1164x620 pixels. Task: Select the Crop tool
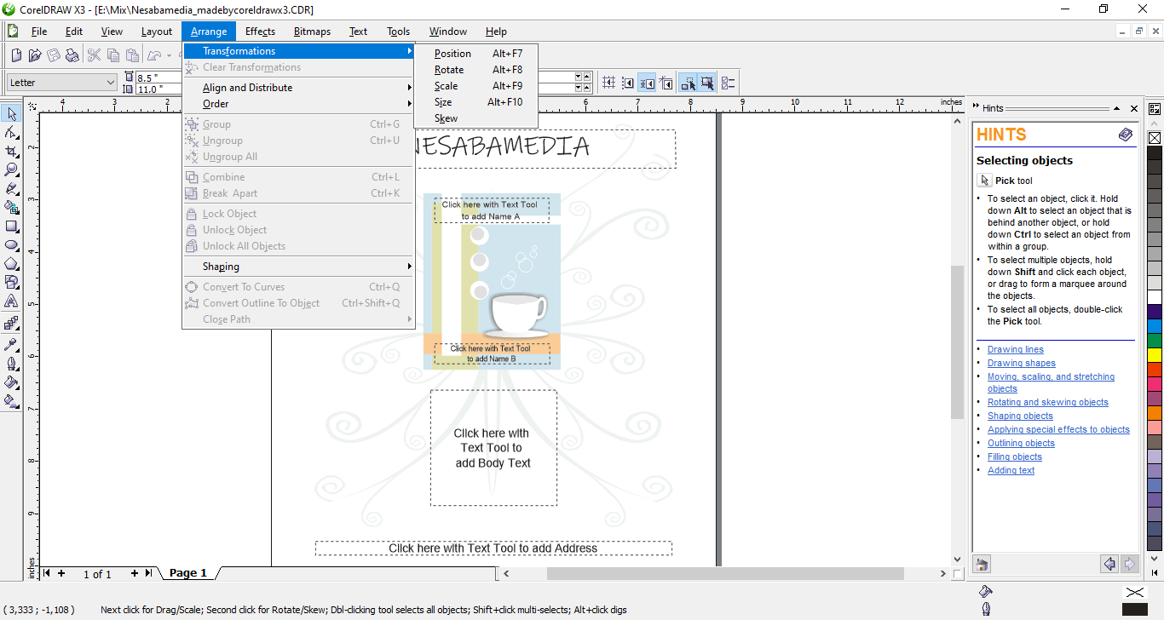tap(12, 151)
